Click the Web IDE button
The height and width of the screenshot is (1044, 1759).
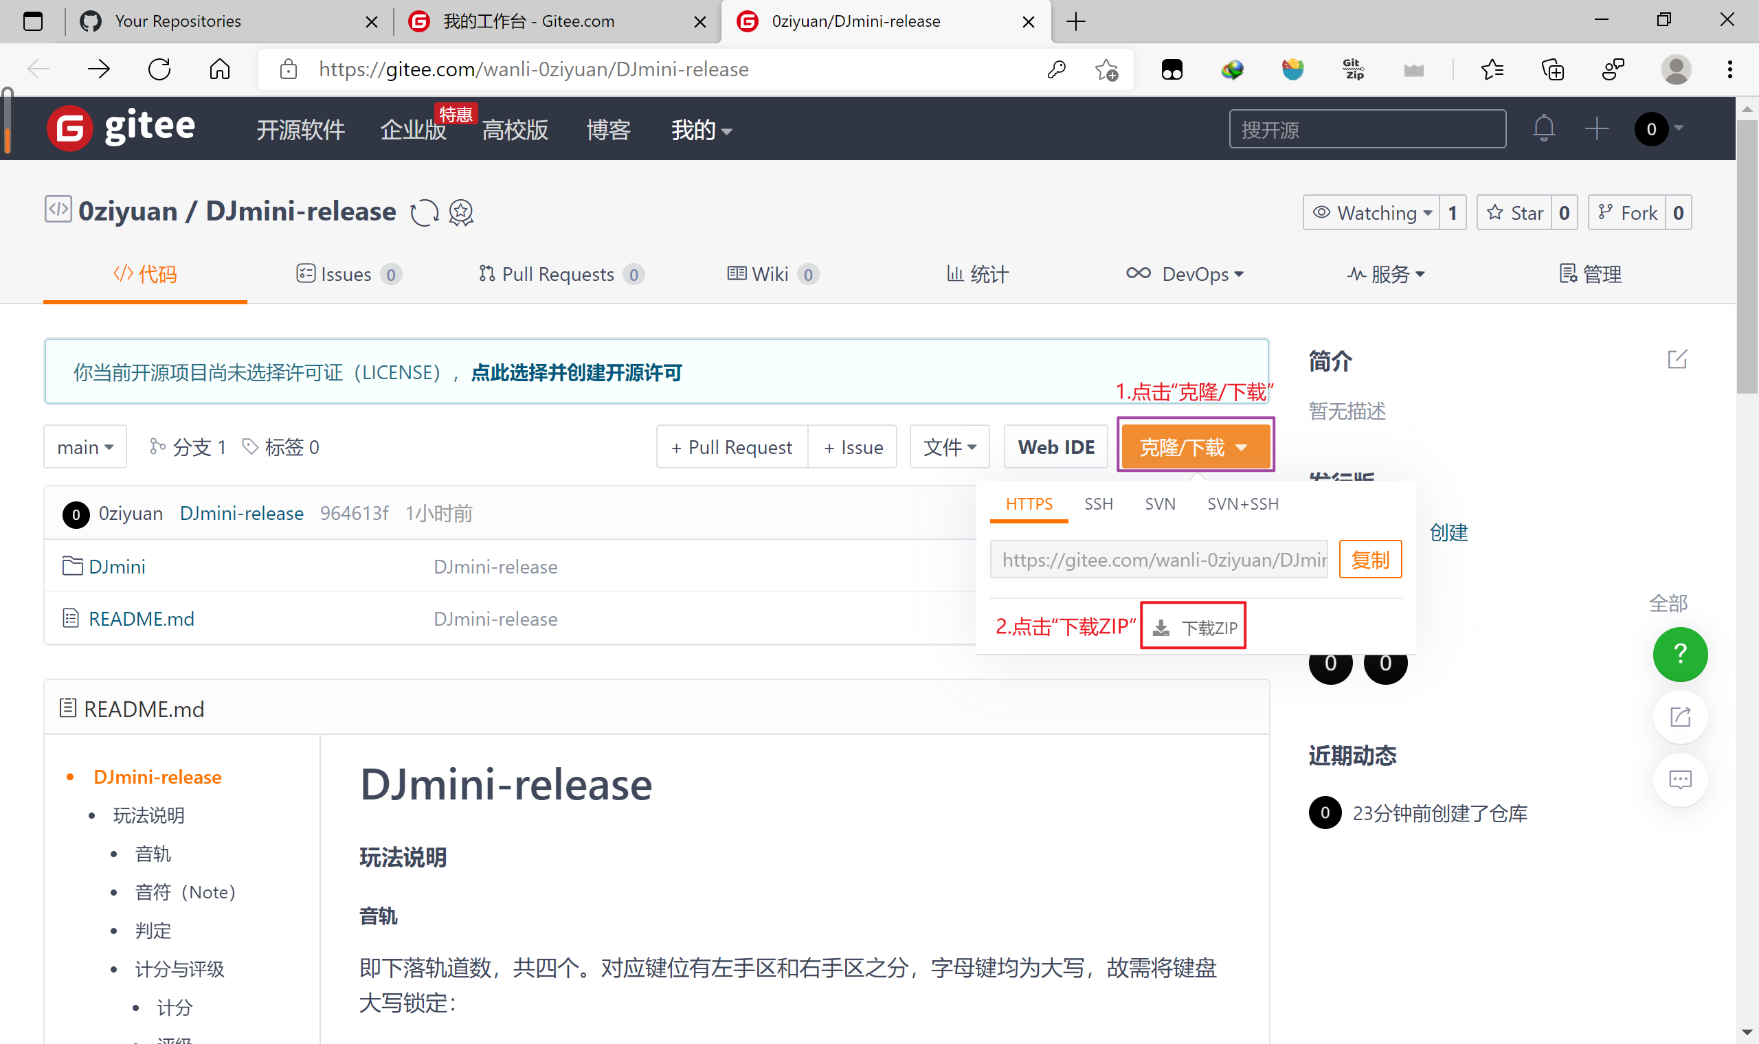(1055, 446)
